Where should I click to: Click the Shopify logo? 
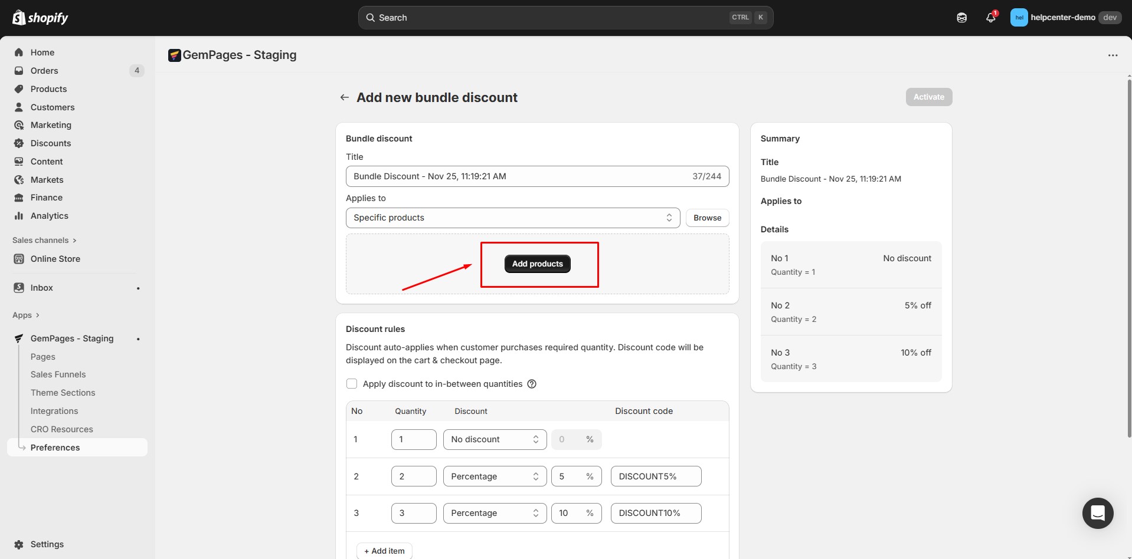[40, 18]
